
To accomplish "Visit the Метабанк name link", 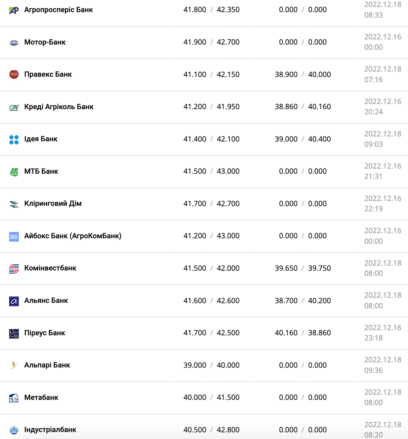I will coord(41,397).
